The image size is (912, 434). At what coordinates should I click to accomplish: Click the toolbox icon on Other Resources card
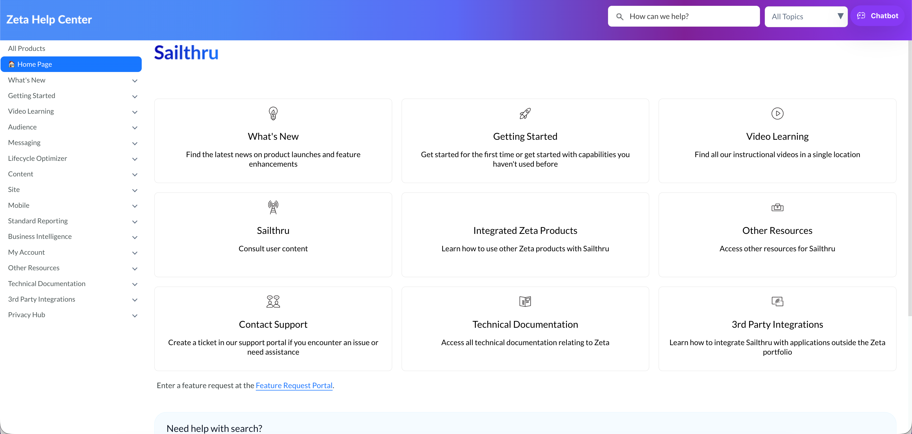[777, 207]
